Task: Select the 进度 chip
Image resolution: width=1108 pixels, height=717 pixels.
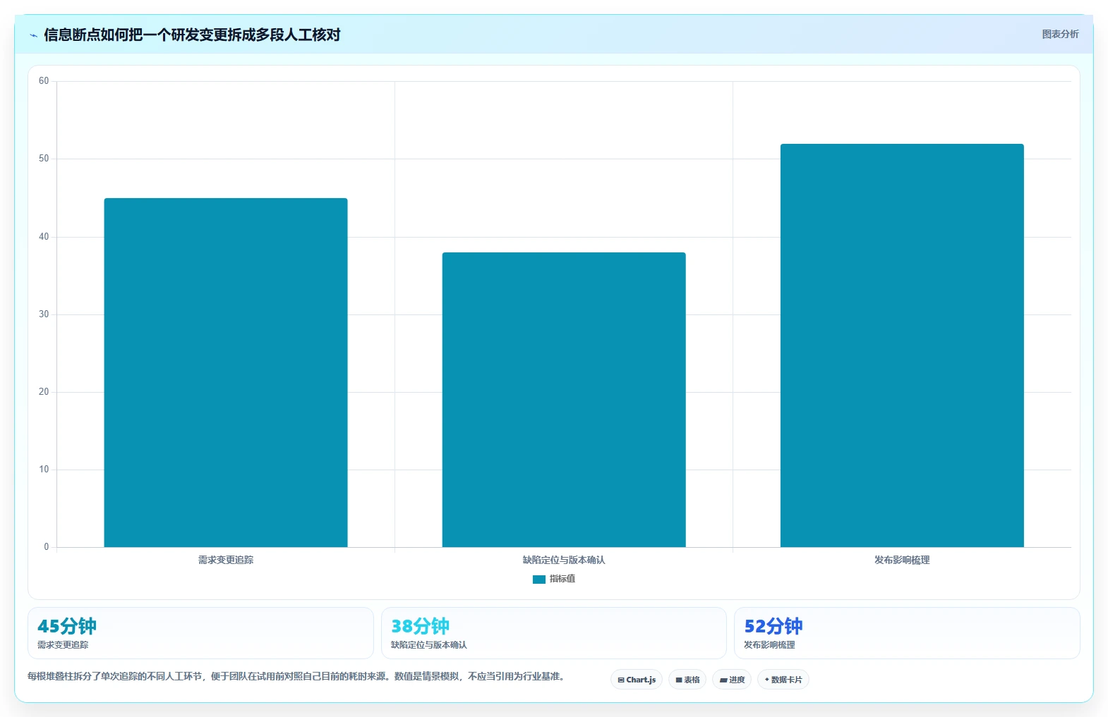Action: (732, 680)
